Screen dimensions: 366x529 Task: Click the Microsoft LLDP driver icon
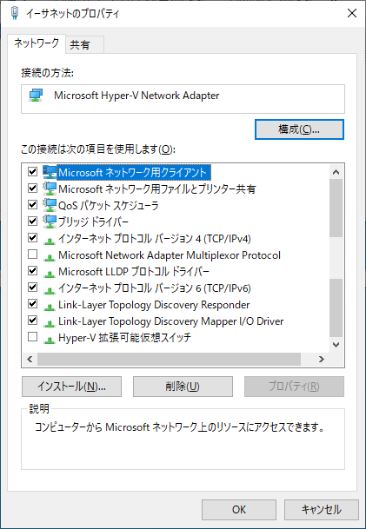[x=50, y=274]
